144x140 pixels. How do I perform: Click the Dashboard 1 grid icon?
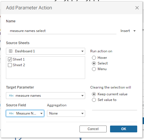click(x=10, y=51)
